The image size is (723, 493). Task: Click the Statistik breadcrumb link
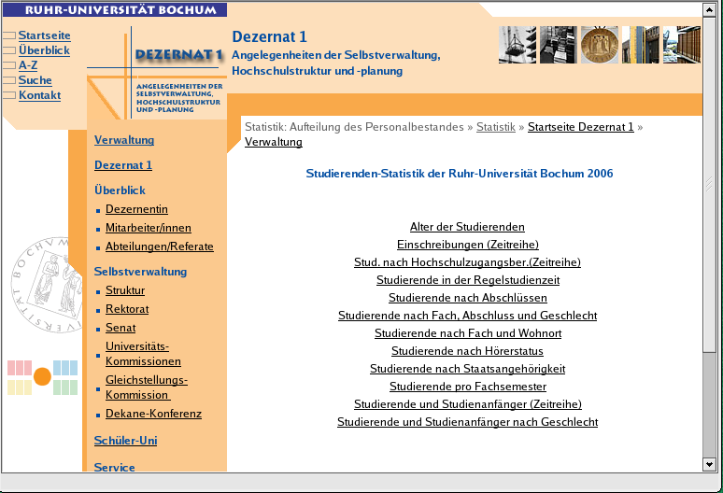495,127
